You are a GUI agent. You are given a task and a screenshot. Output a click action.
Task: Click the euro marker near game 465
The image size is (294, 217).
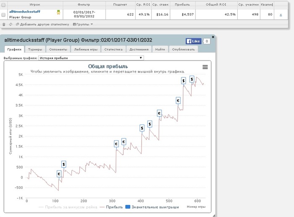pyautogui.click(x=159, y=113)
